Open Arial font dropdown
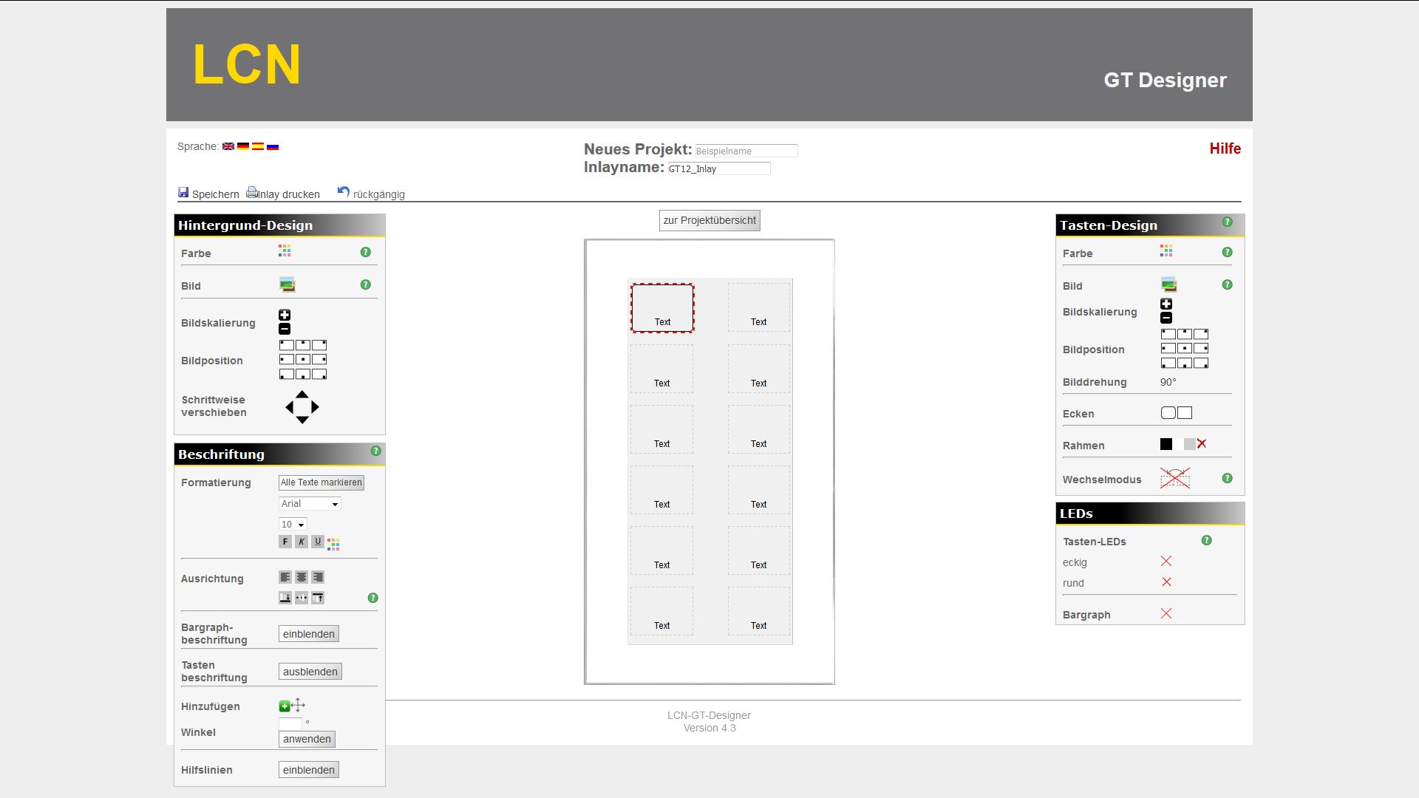1419x798 pixels. (310, 504)
